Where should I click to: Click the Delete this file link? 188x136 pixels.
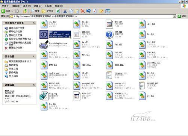coord(15,48)
